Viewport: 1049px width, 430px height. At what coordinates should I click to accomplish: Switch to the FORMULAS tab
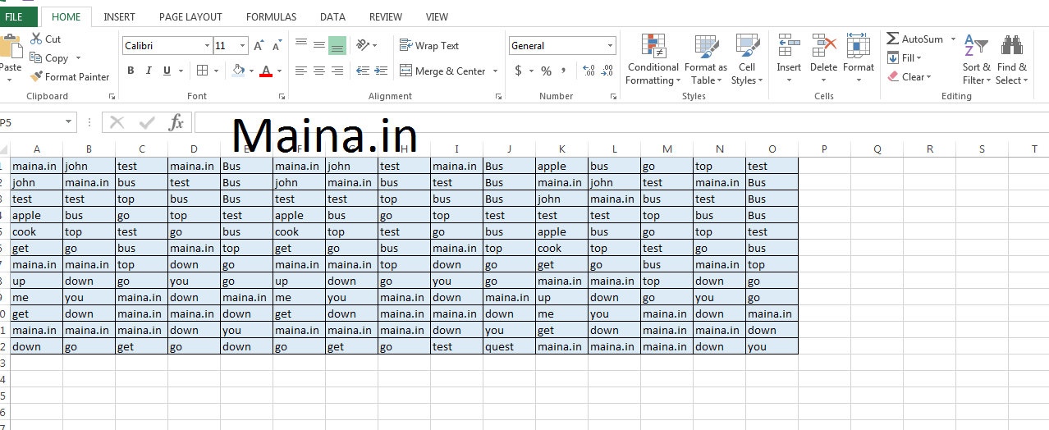pos(272,16)
